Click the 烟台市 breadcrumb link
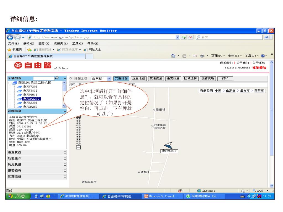This screenshot has width=283, height=212. click(245, 91)
